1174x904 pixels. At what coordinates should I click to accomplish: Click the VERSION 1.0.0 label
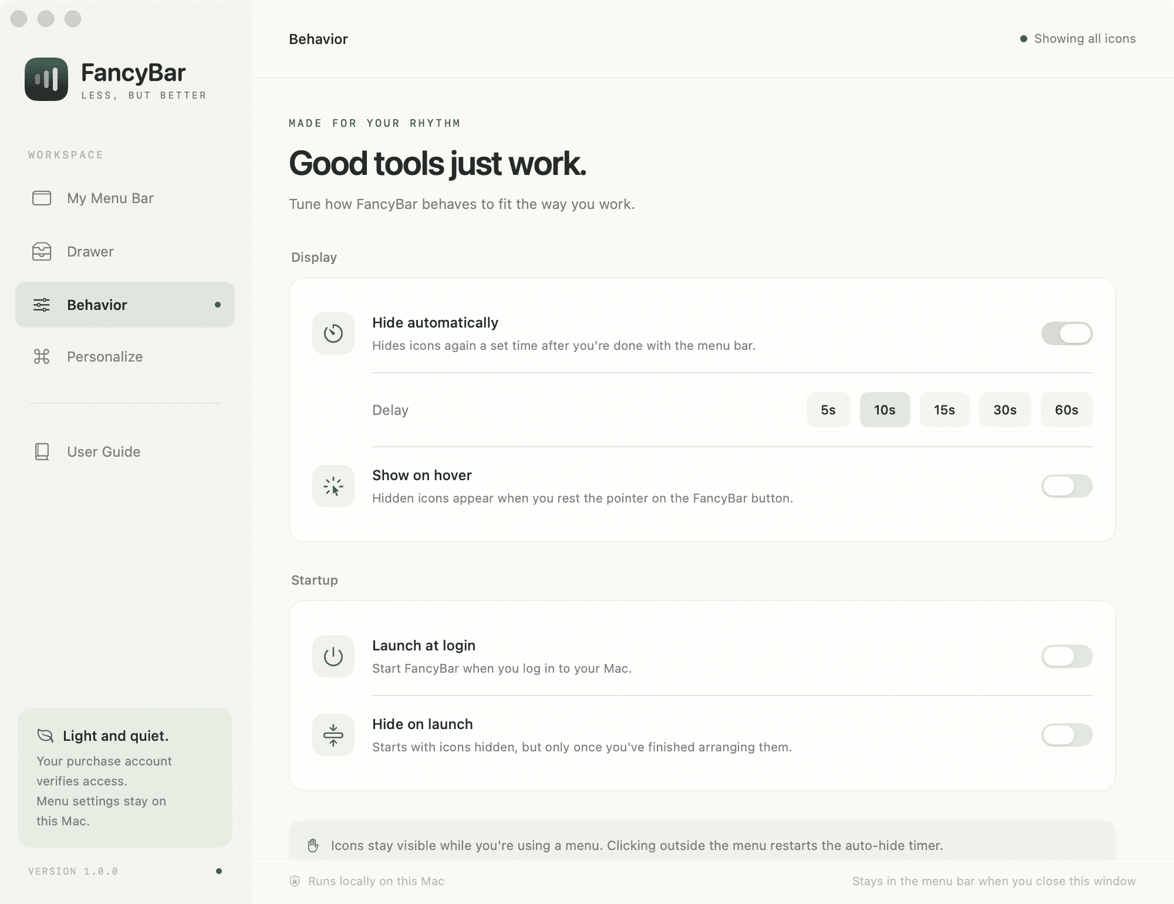[73, 871]
